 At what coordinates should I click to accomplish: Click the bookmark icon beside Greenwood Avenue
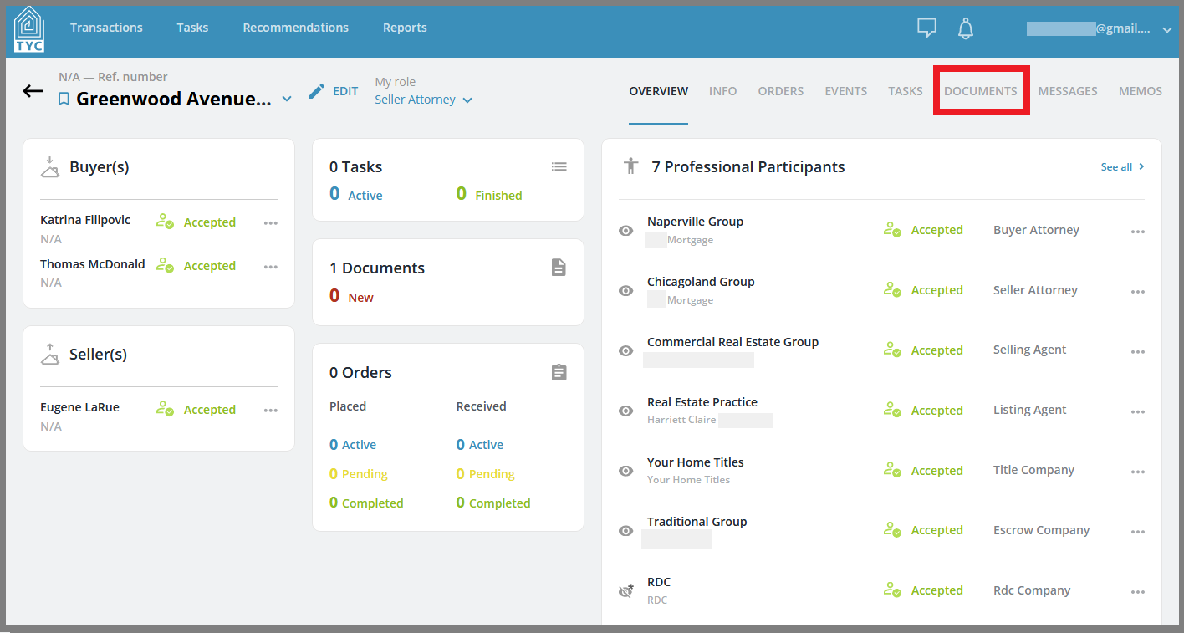point(64,100)
